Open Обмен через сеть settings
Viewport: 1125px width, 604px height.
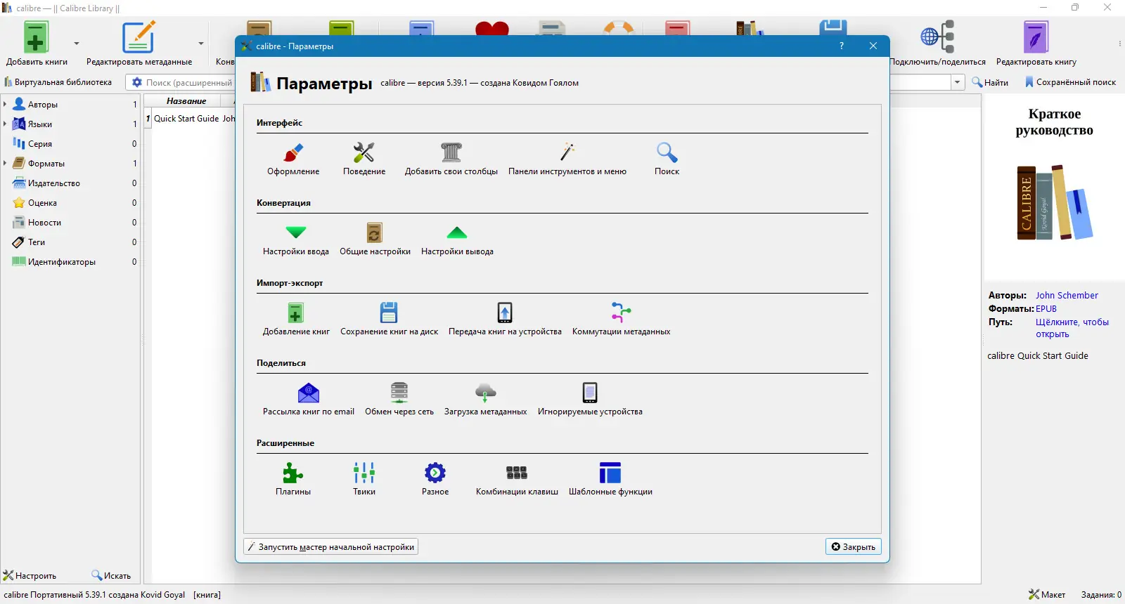tap(399, 399)
